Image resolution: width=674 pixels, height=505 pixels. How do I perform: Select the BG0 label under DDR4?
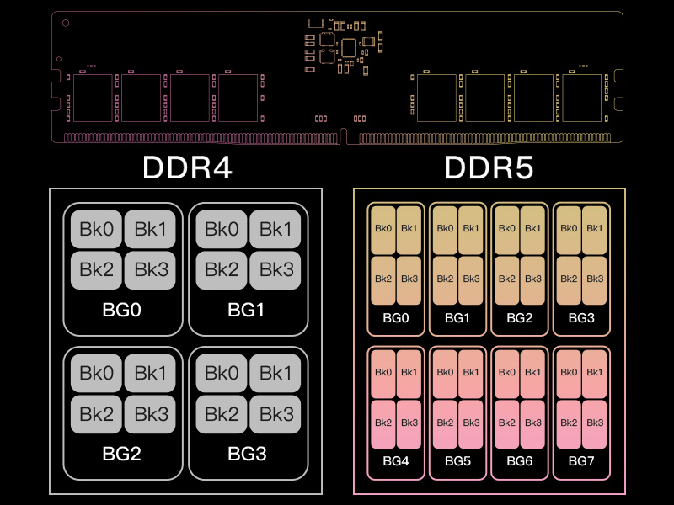(x=121, y=310)
